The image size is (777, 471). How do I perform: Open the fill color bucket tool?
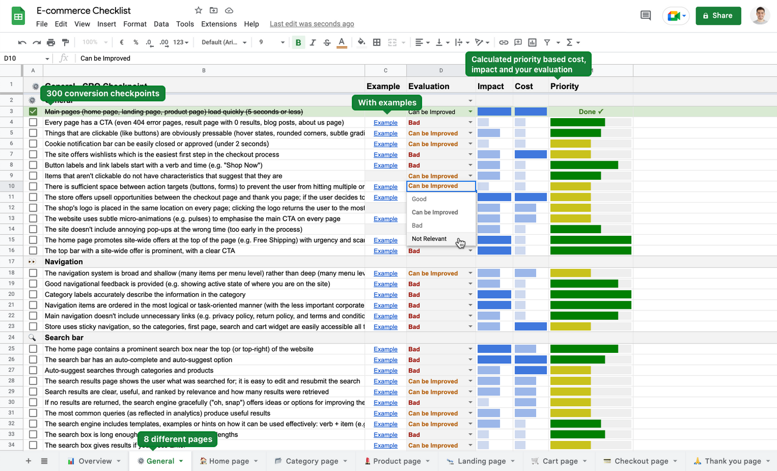(x=362, y=42)
